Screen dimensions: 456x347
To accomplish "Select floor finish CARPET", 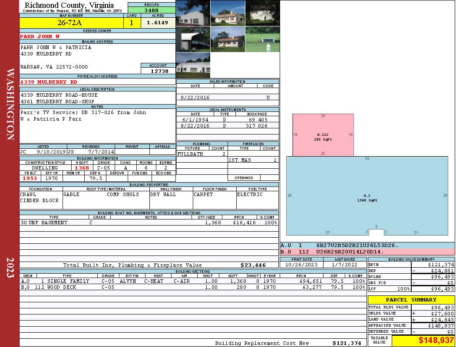I will pyautogui.click(x=203, y=194).
